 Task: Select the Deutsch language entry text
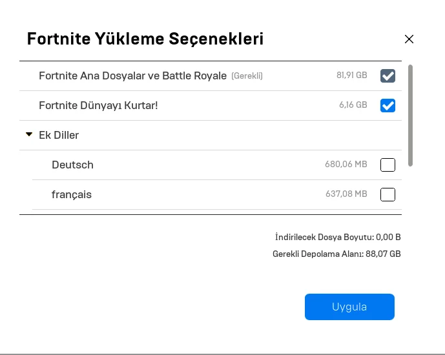[x=72, y=165]
